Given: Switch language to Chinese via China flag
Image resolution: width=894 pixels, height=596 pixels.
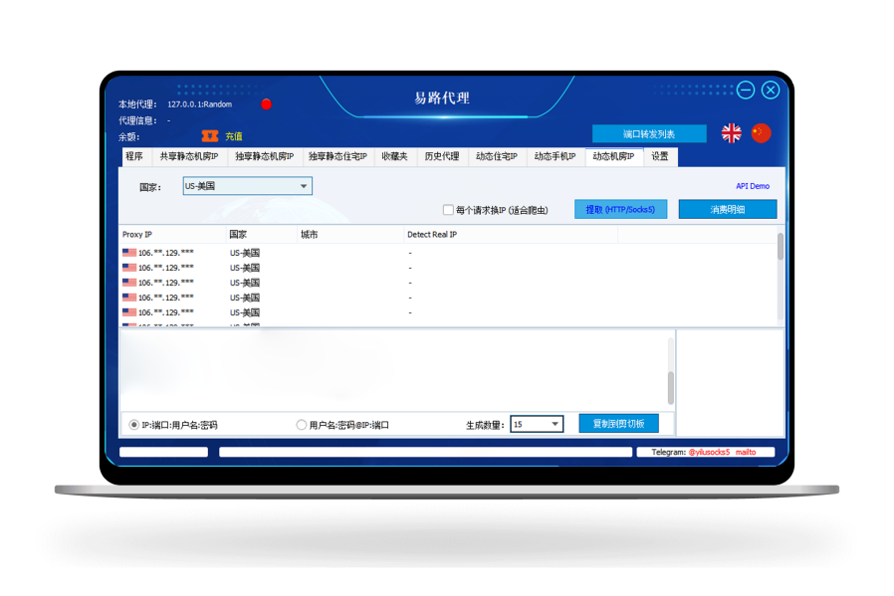Looking at the screenshot, I should coord(762,133).
